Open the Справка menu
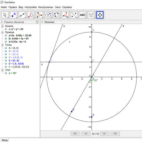 [x=67, y=7]
